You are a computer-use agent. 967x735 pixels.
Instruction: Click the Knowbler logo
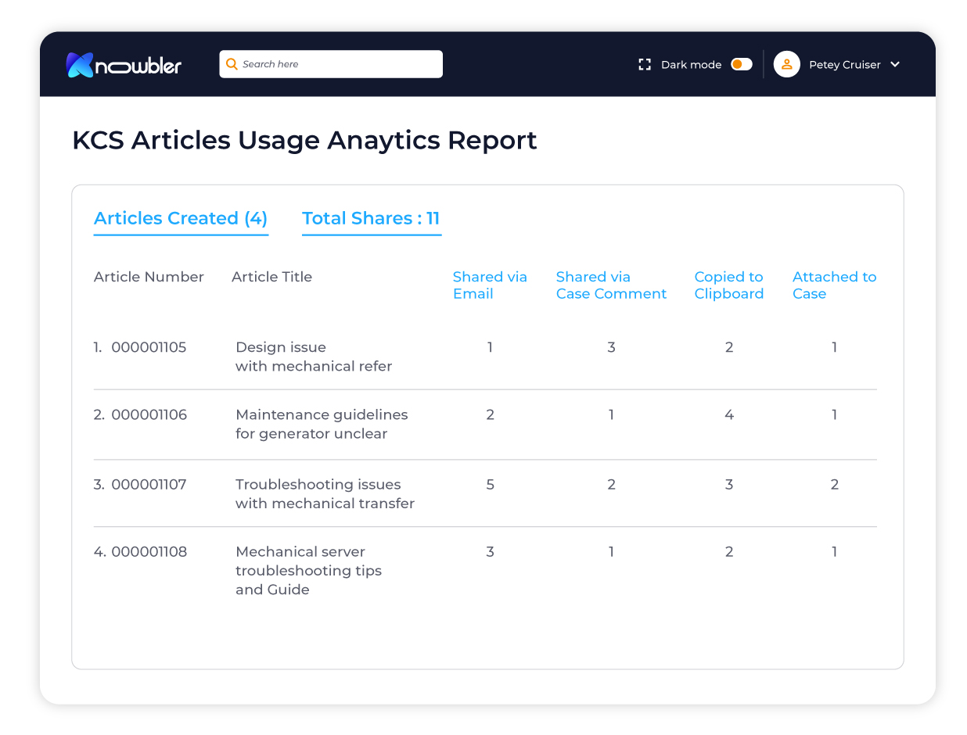click(124, 65)
